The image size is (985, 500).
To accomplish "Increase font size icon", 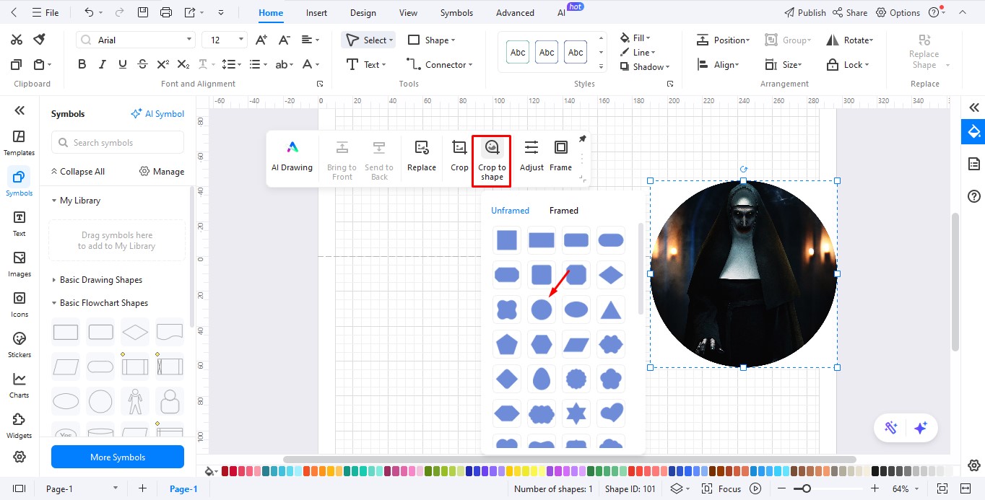I will pyautogui.click(x=261, y=40).
